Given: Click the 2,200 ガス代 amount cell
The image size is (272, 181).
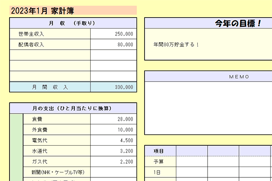Looking at the screenshot, I should pyautogui.click(x=113, y=162).
